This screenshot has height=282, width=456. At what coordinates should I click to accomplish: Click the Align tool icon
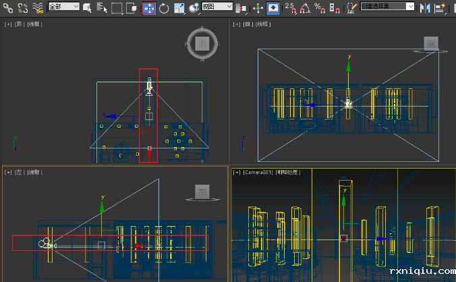[x=440, y=8]
